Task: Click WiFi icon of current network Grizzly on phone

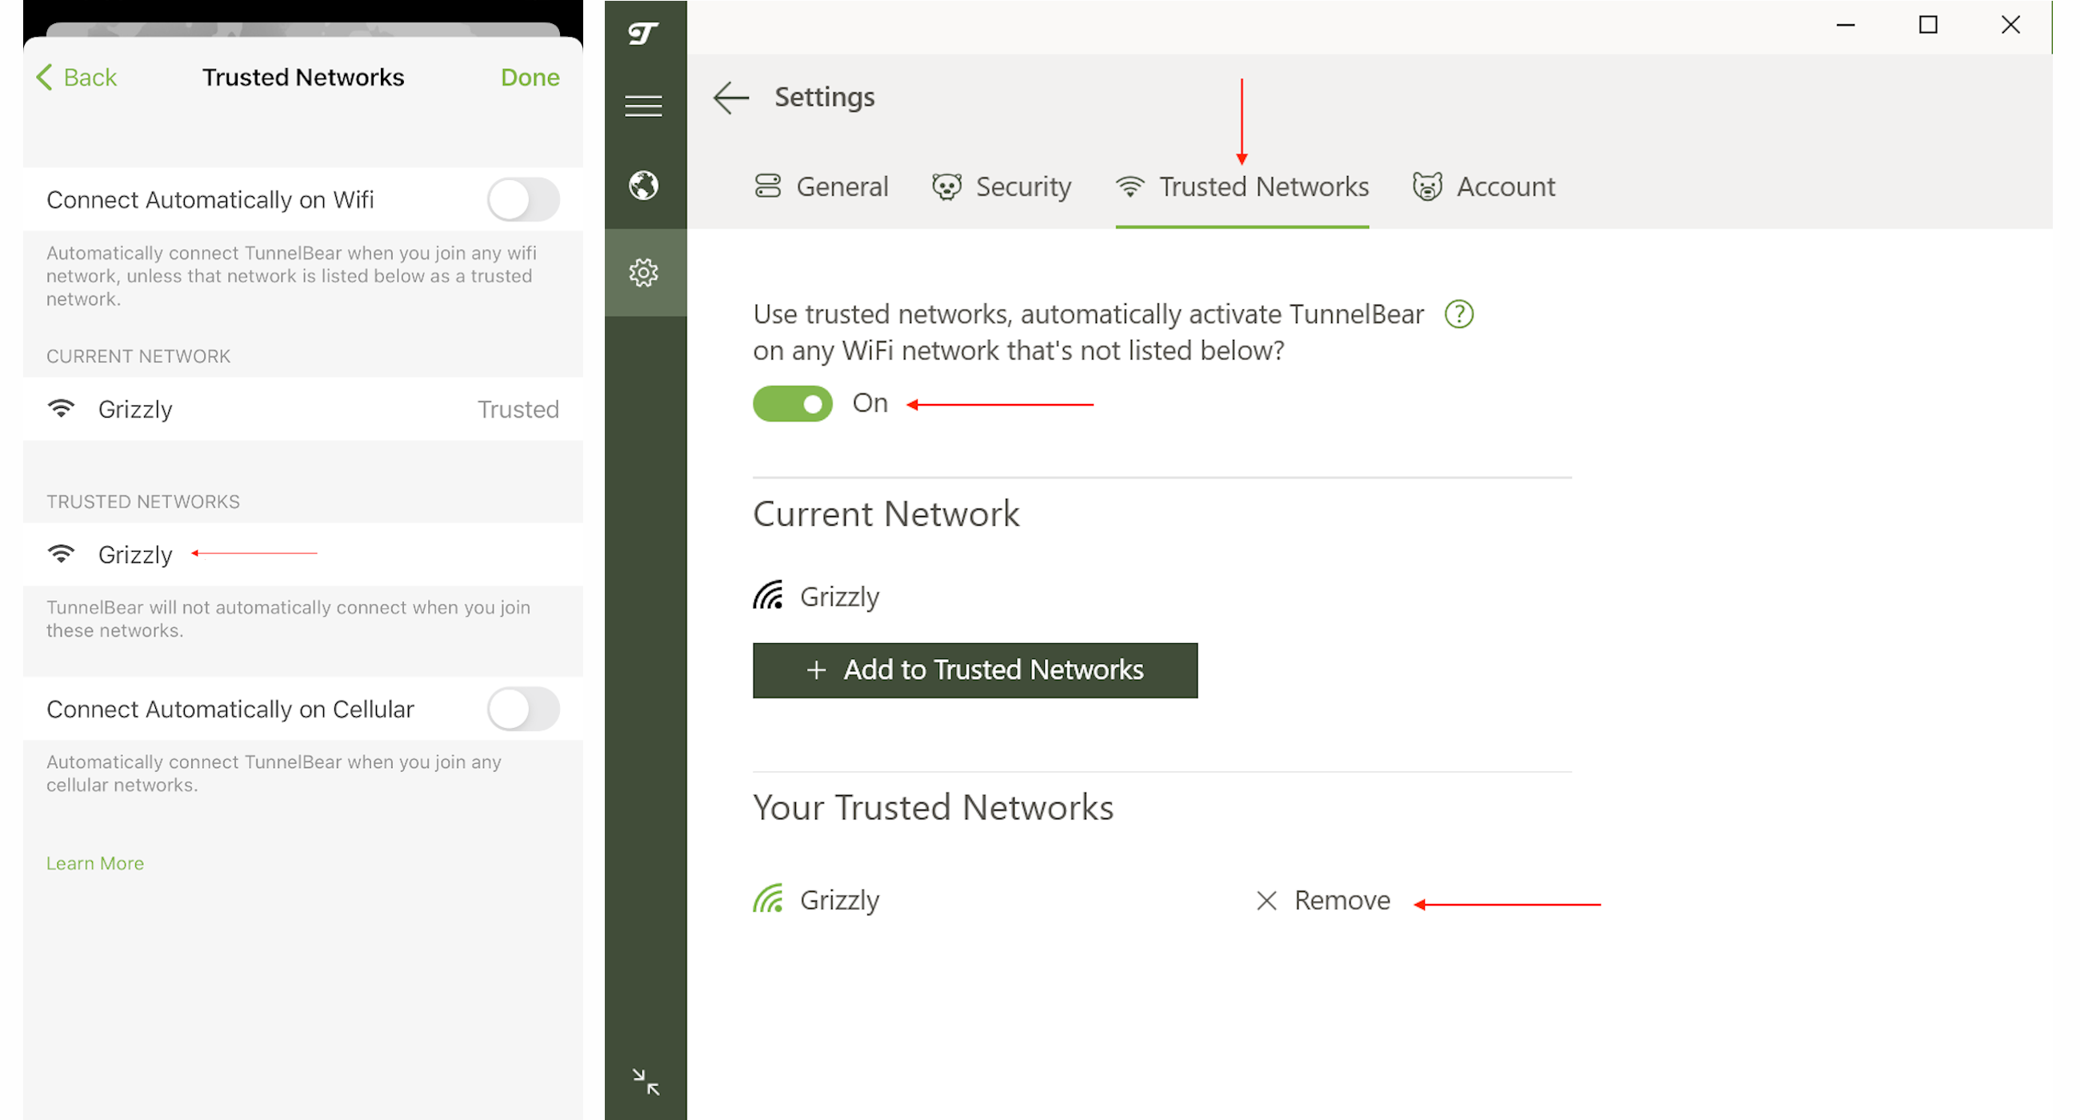Action: point(61,409)
